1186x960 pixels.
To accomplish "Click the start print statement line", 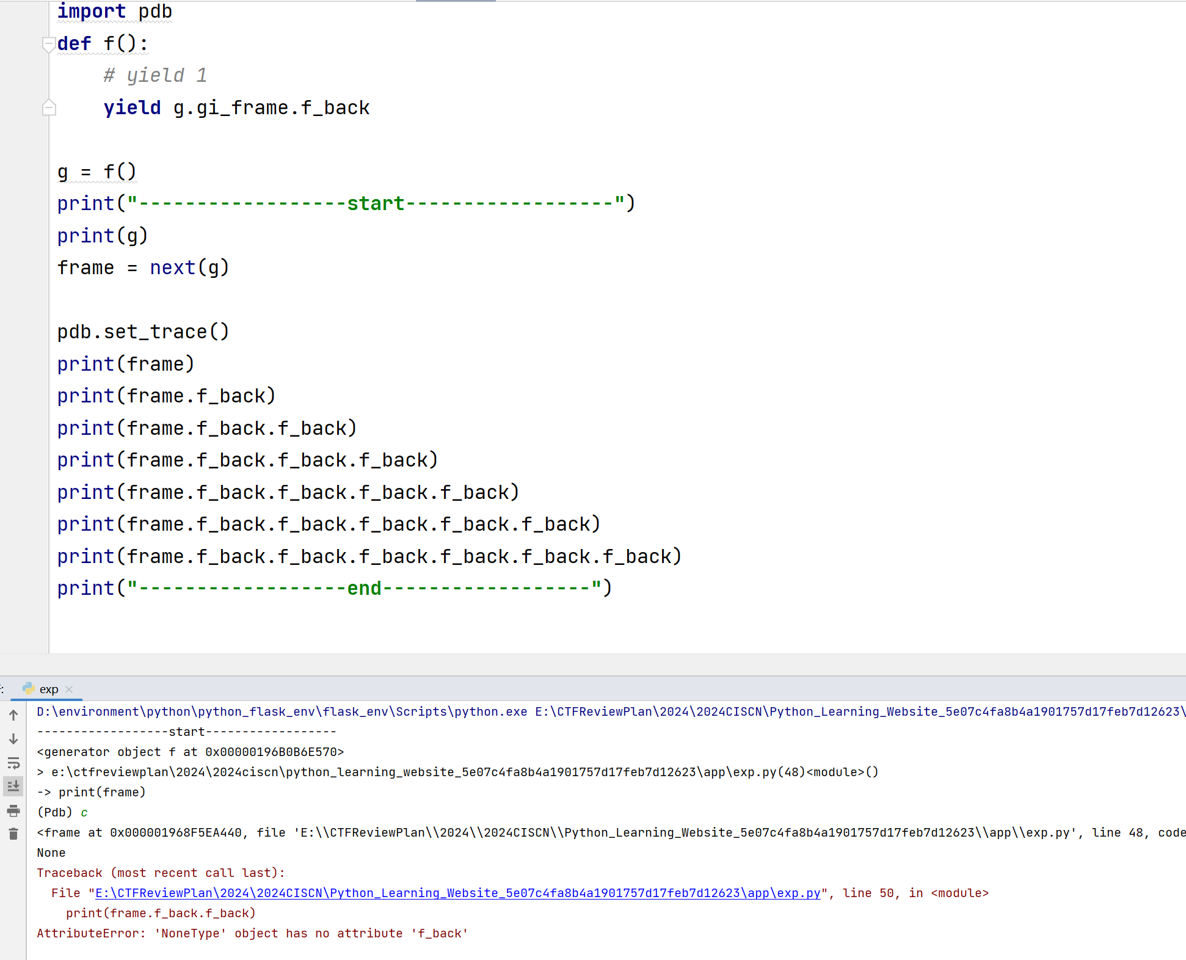I will pos(346,203).
